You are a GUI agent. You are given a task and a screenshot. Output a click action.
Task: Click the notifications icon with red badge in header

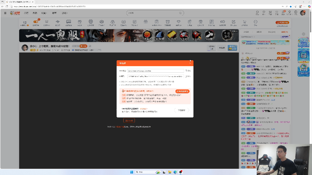point(283,13)
